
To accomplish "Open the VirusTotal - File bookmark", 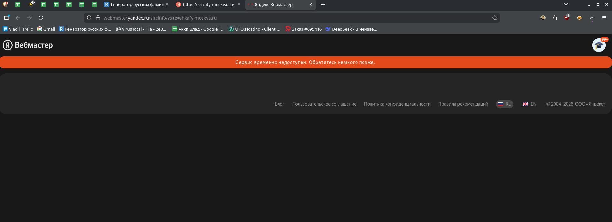I will pyautogui.click(x=141, y=29).
